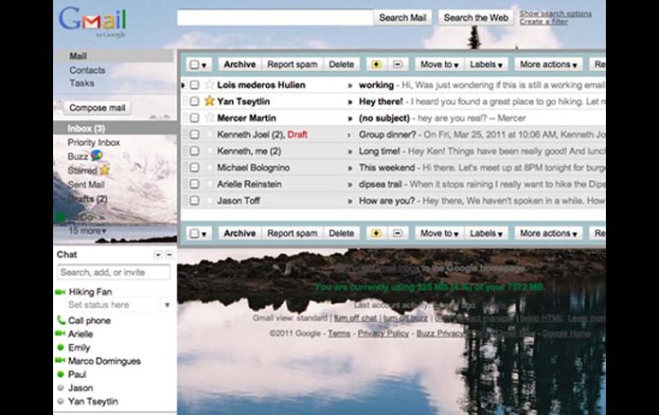The width and height of the screenshot is (659, 415).
Task: Open the Sent Mail folder
Action: [86, 184]
